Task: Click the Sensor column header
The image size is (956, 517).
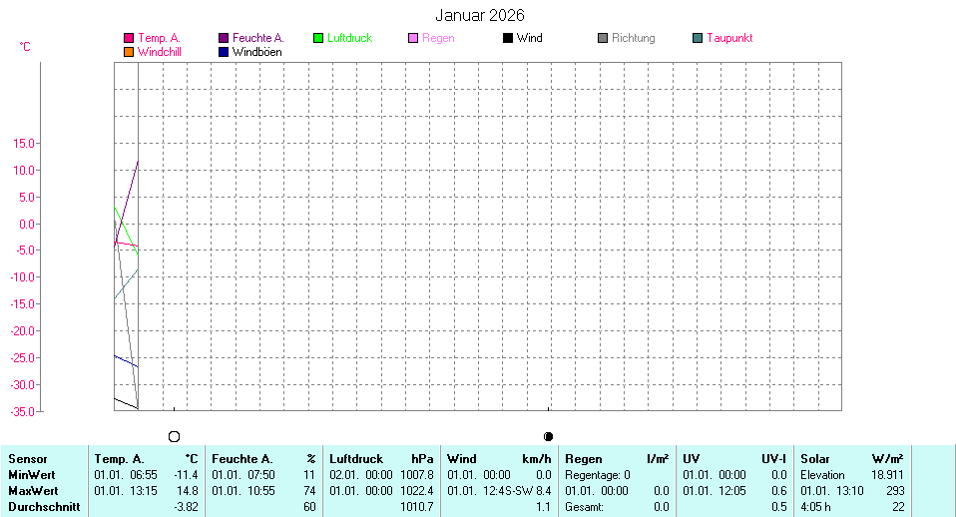Action: coord(28,459)
